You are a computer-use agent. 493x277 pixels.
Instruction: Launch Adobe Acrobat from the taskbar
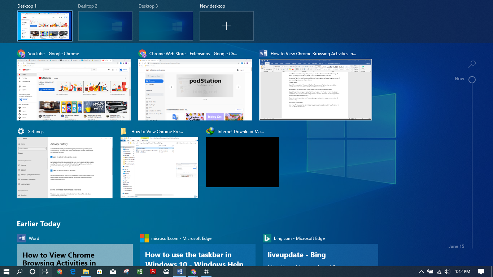pos(153,272)
